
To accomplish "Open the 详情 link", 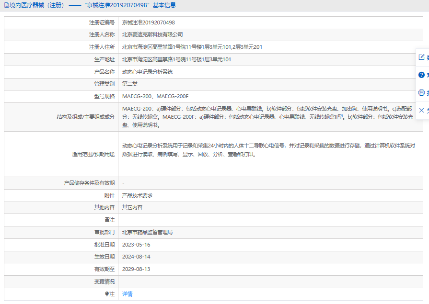I will [x=127, y=294].
